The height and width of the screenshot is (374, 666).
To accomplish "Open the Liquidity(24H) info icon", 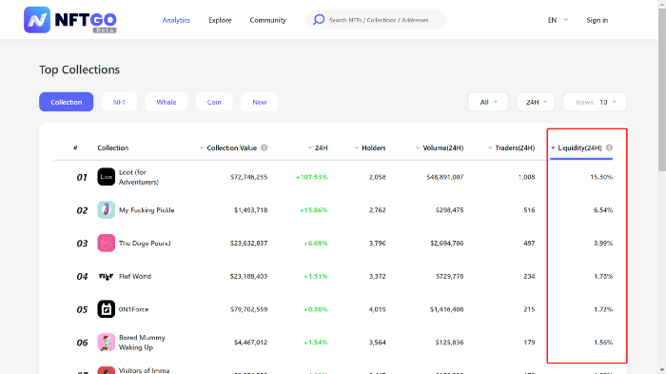I will [x=609, y=148].
